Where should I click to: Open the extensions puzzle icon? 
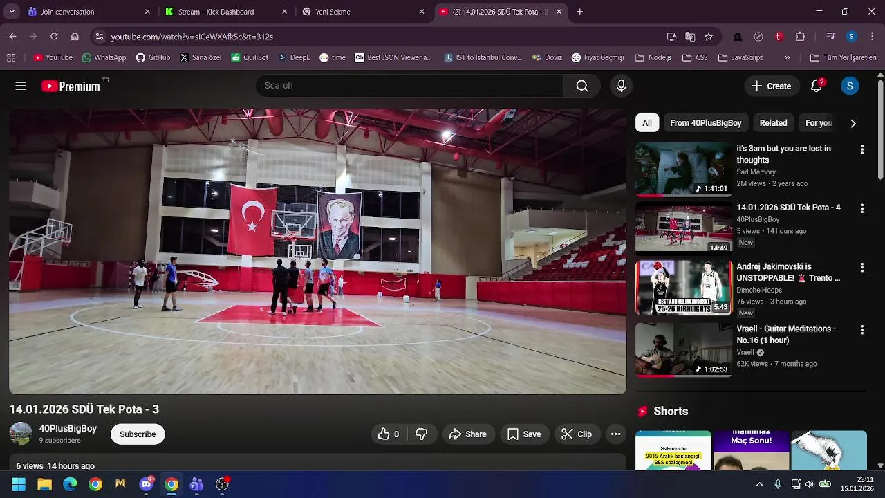[801, 37]
